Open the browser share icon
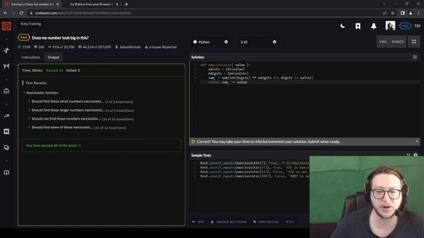This screenshot has height=238, width=424. coord(384,13)
